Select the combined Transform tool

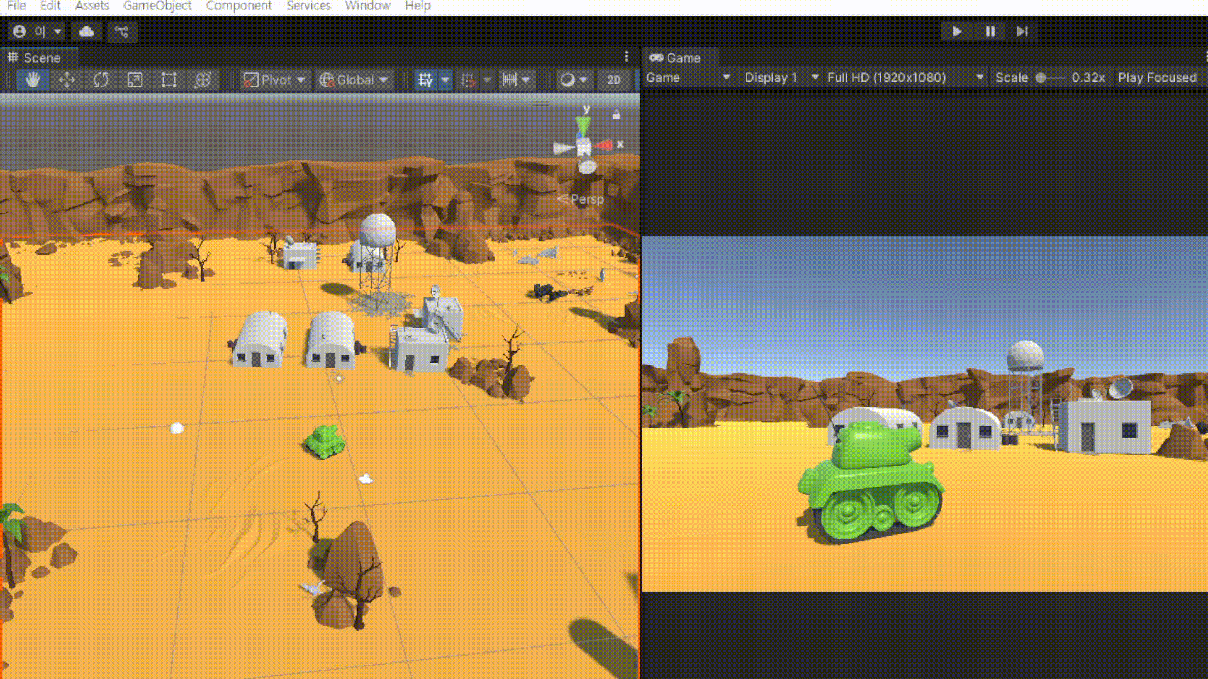203,80
